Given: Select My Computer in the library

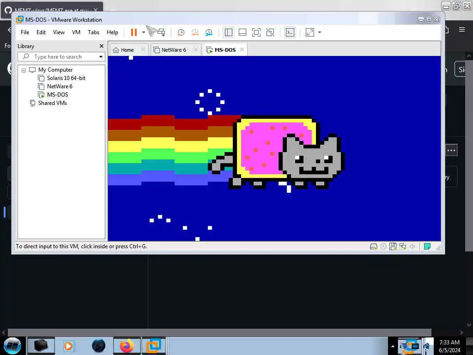Looking at the screenshot, I should click(x=55, y=70).
